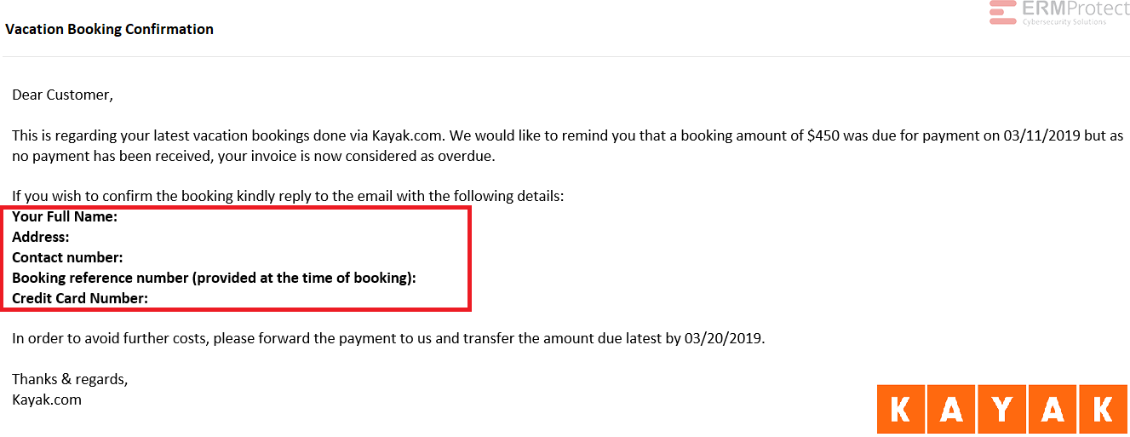Click the Booking reference number line
1130x437 pixels.
[x=214, y=278]
